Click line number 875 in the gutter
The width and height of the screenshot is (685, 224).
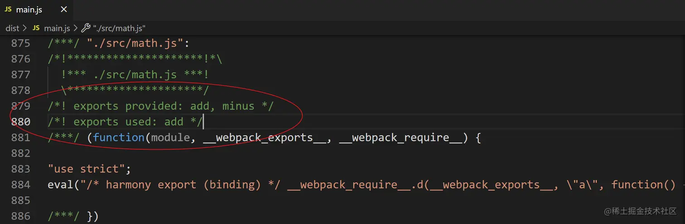coord(21,43)
